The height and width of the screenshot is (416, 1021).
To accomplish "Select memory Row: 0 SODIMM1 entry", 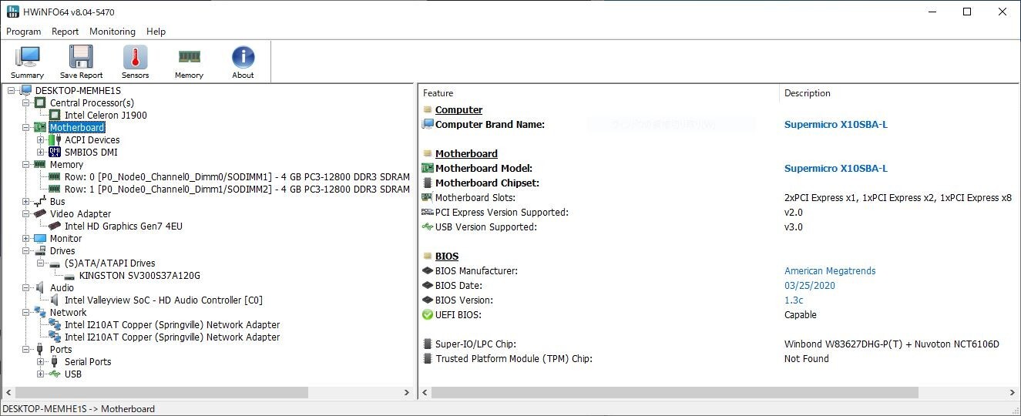I will (x=237, y=176).
